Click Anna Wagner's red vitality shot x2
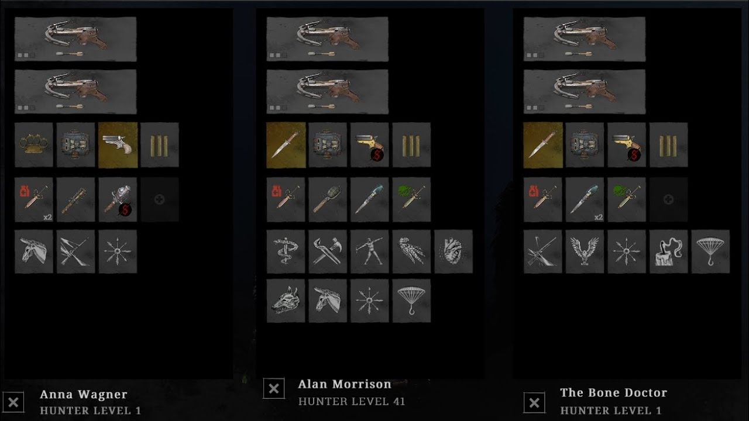The width and height of the screenshot is (749, 421). click(x=34, y=200)
